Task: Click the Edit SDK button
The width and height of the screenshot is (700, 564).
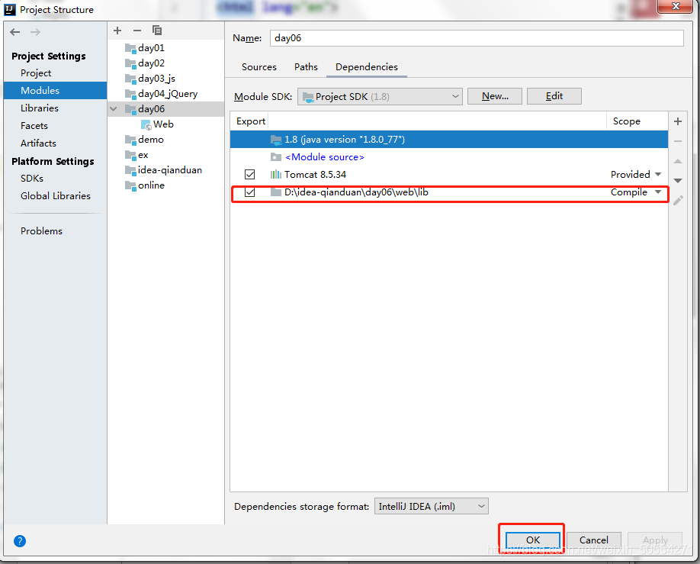Action: coord(554,96)
